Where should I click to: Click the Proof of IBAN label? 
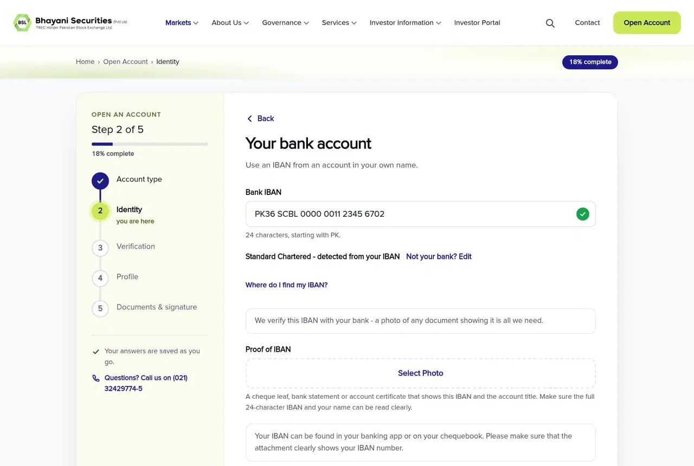[x=268, y=349]
